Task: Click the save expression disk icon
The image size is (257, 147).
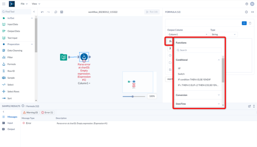Action: click(170, 69)
